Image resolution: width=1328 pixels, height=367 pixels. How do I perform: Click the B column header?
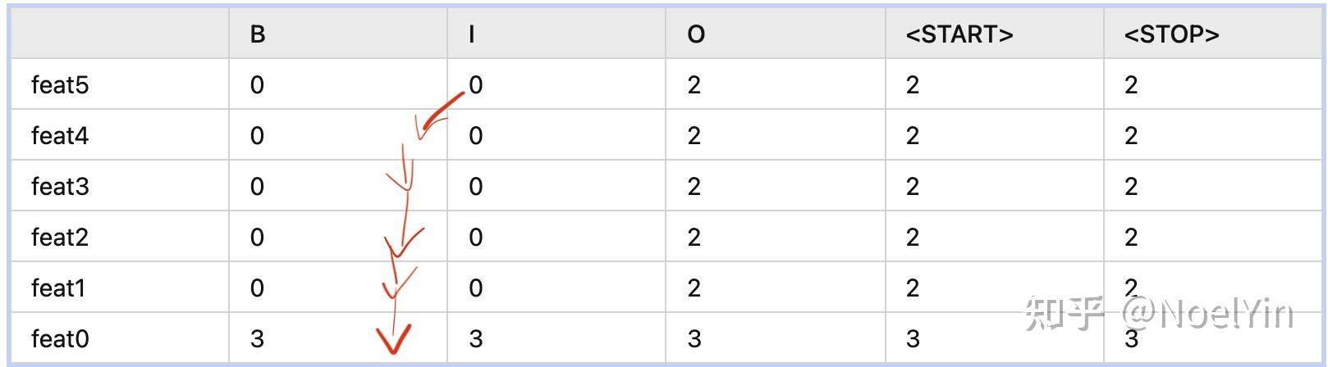(258, 34)
